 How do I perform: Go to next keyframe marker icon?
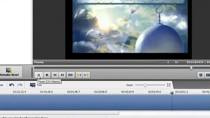[x=86, y=75]
